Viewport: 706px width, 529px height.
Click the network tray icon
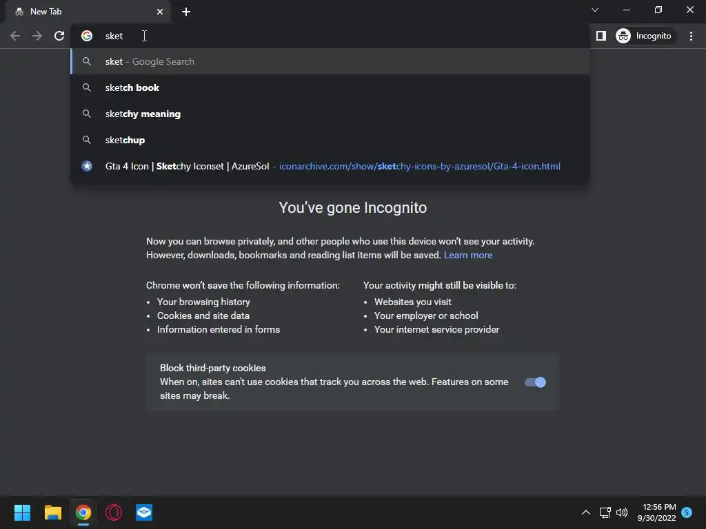click(x=605, y=512)
